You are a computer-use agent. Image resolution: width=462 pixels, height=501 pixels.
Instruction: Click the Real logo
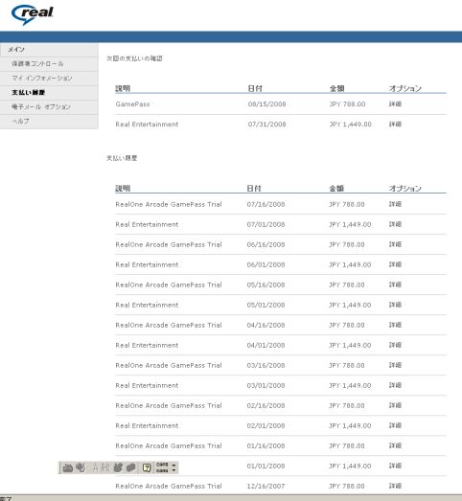click(x=32, y=14)
